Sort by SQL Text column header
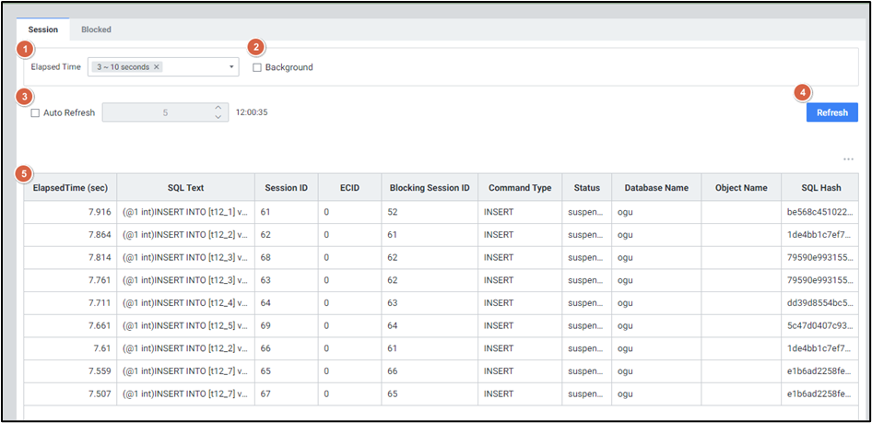The width and height of the screenshot is (872, 423). click(185, 188)
